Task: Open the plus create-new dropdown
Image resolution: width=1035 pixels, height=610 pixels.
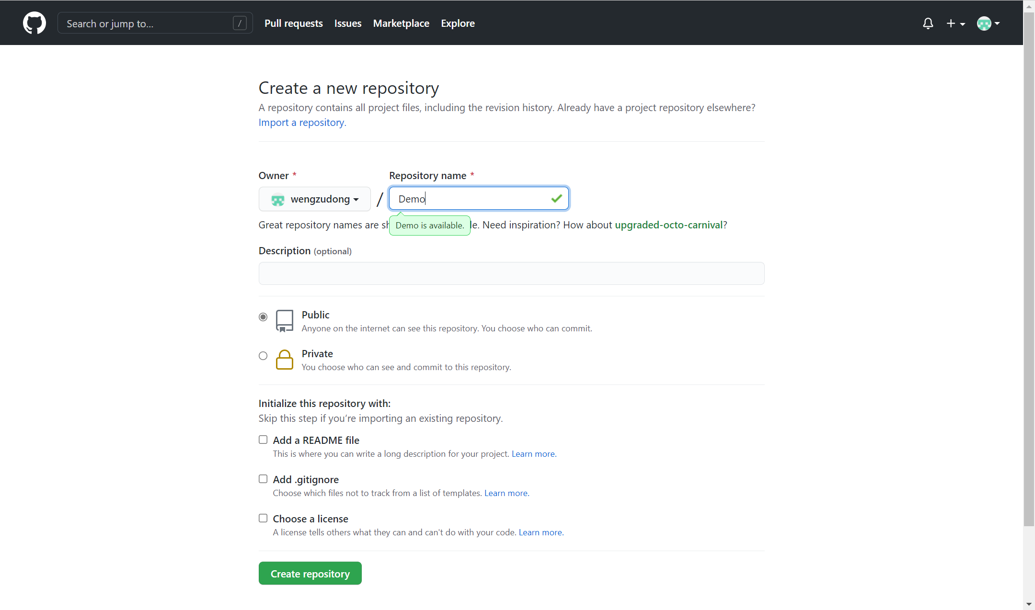Action: click(x=955, y=23)
